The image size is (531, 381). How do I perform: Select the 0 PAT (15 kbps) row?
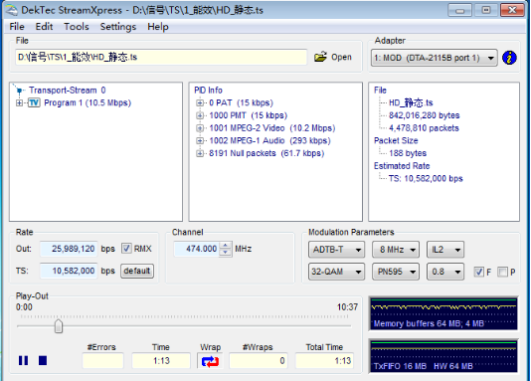(x=241, y=102)
